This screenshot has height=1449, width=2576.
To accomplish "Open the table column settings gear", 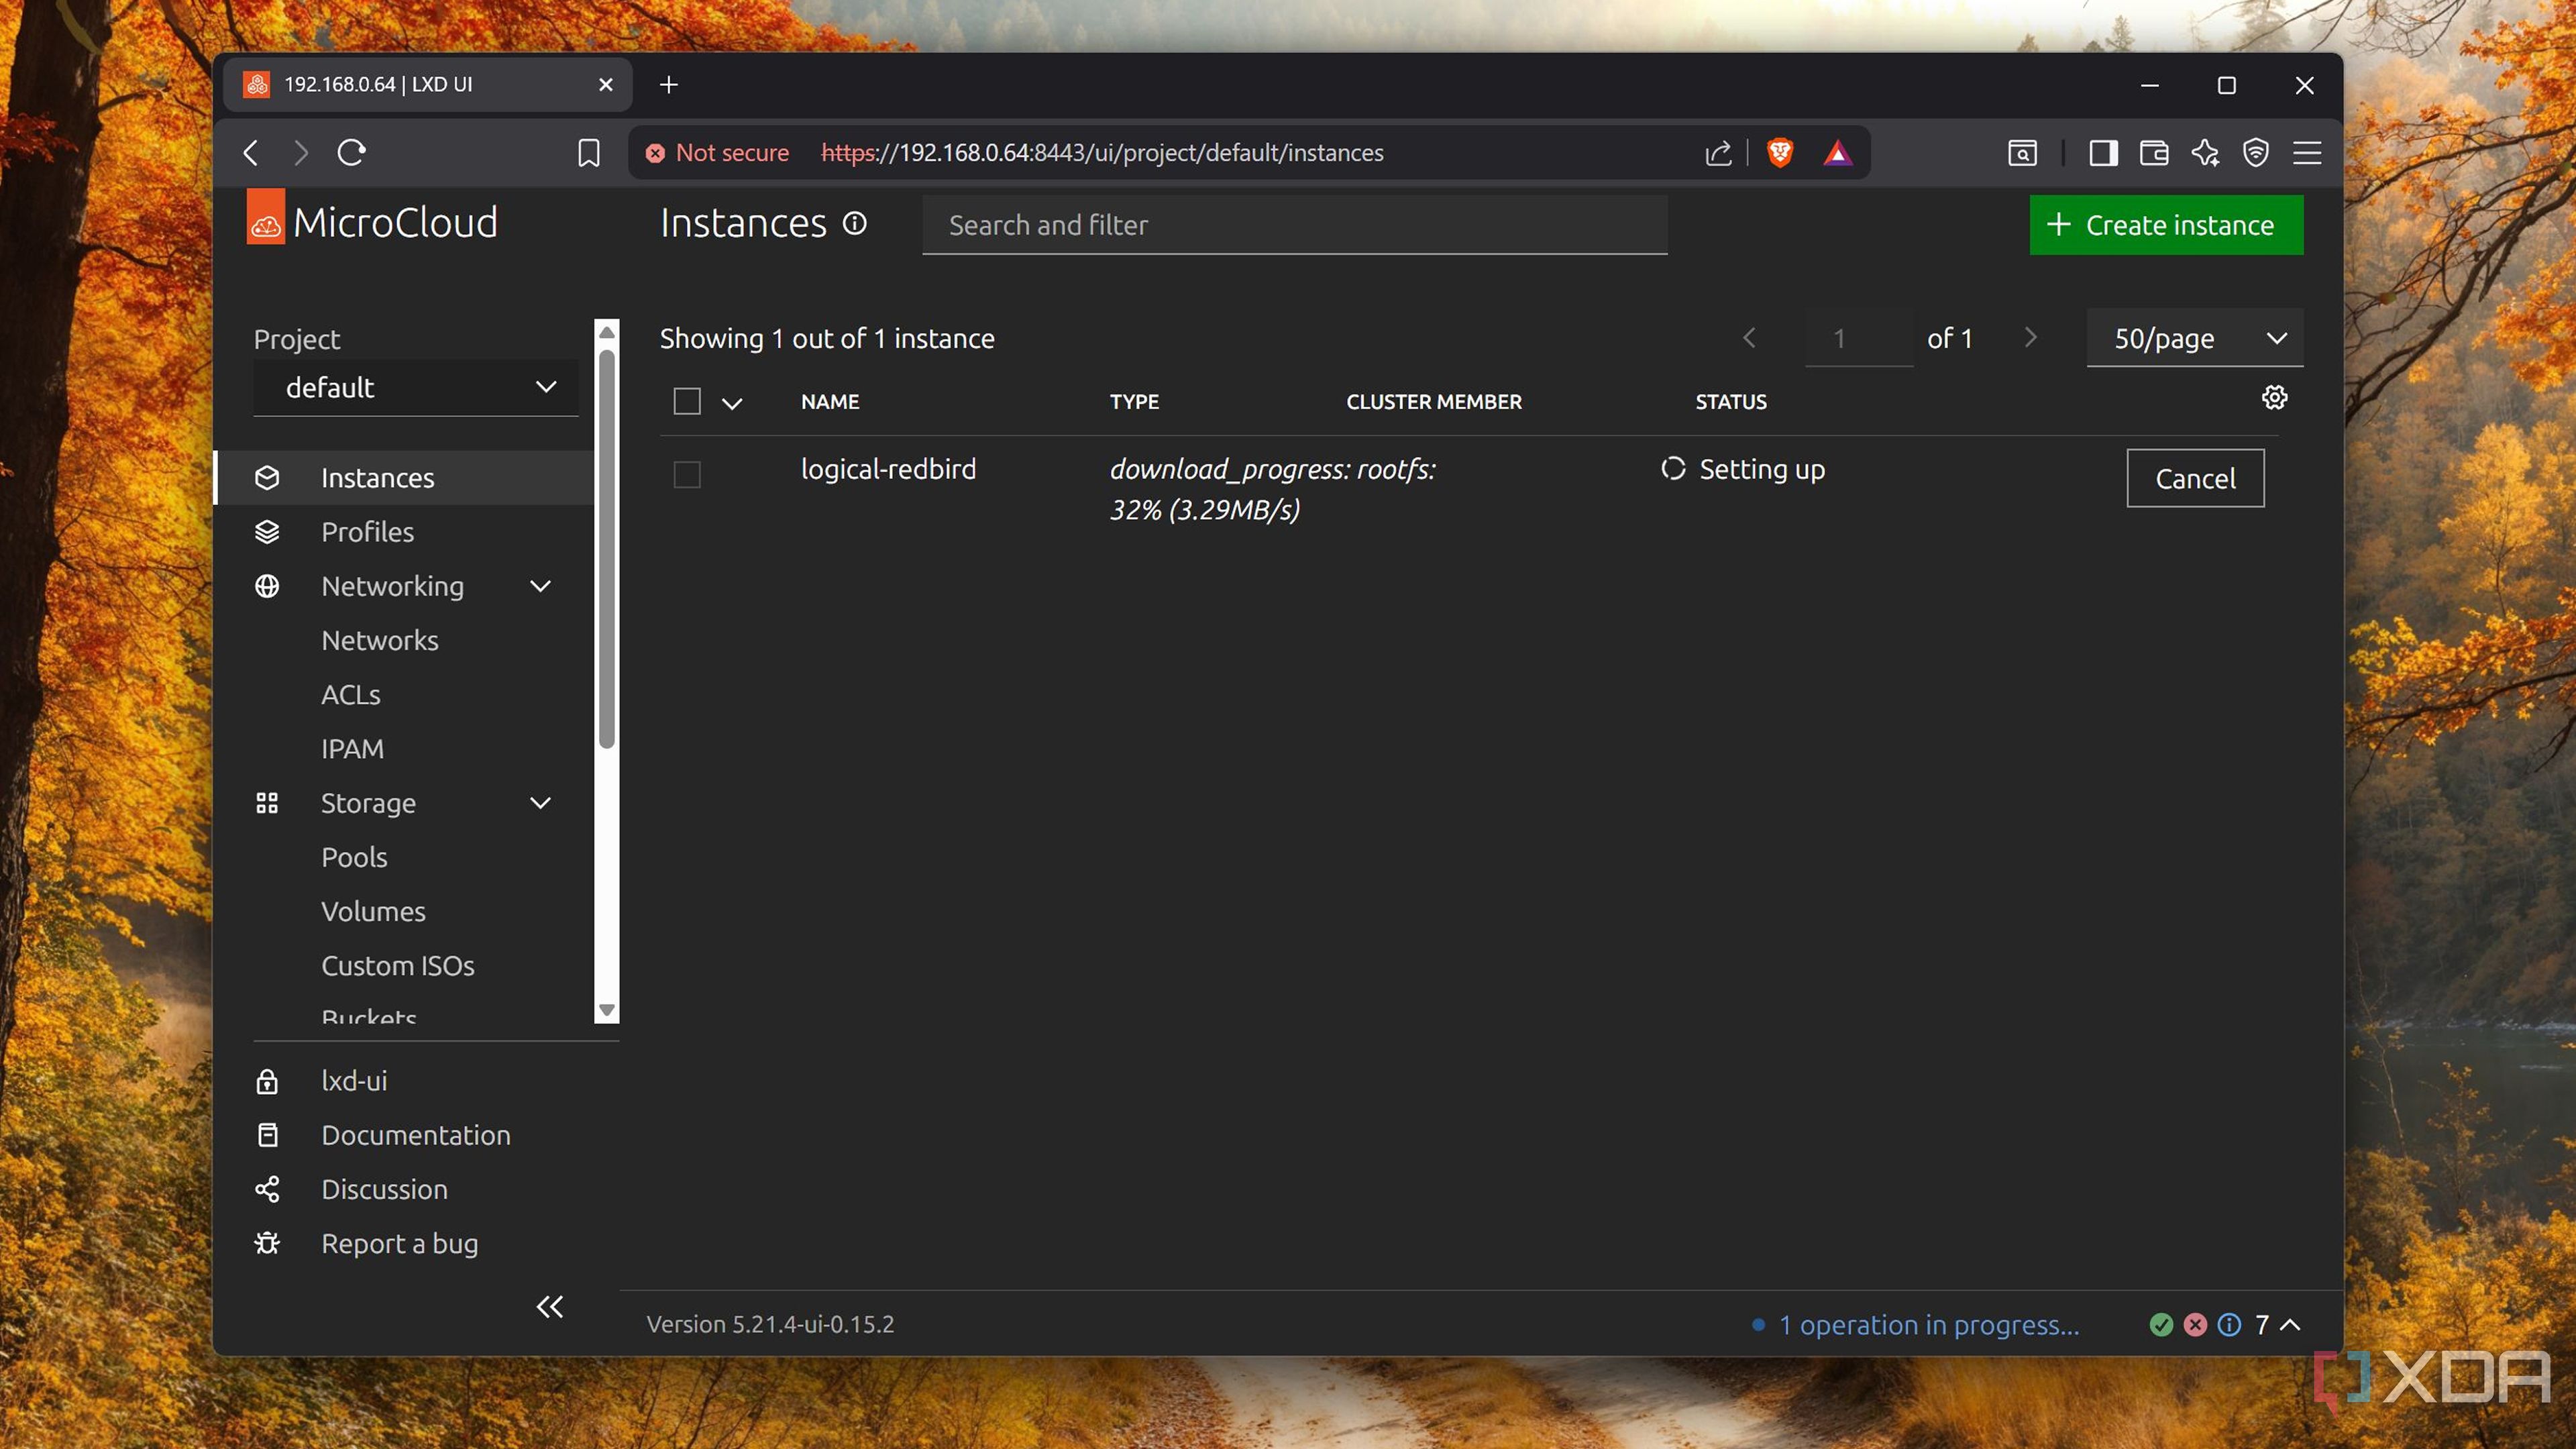I will click(2274, 398).
